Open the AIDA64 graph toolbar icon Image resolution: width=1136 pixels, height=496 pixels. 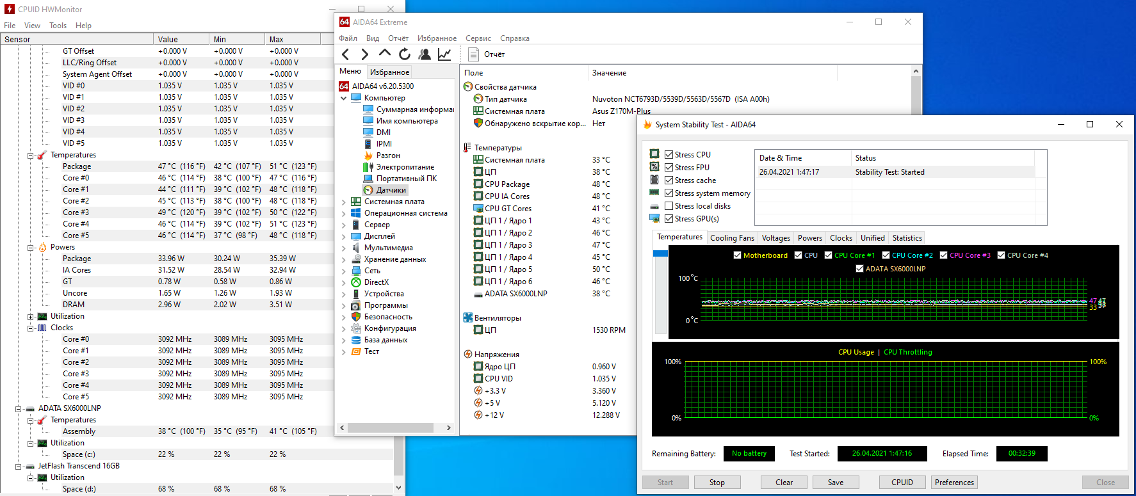click(444, 54)
